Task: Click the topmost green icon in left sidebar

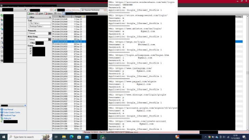Action: tap(2, 15)
